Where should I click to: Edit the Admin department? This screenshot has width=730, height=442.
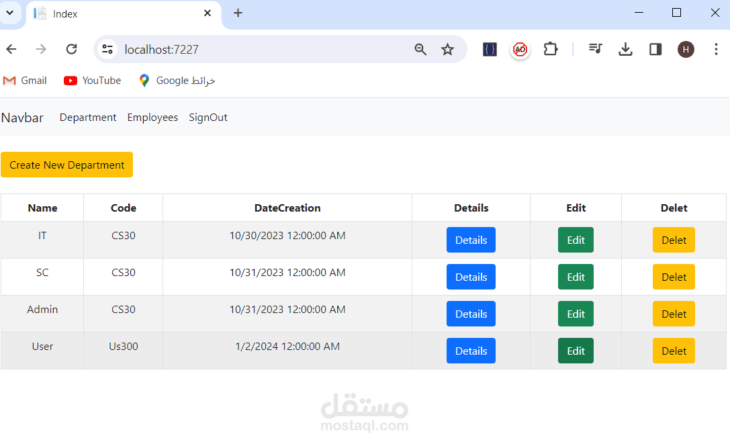pyautogui.click(x=576, y=314)
